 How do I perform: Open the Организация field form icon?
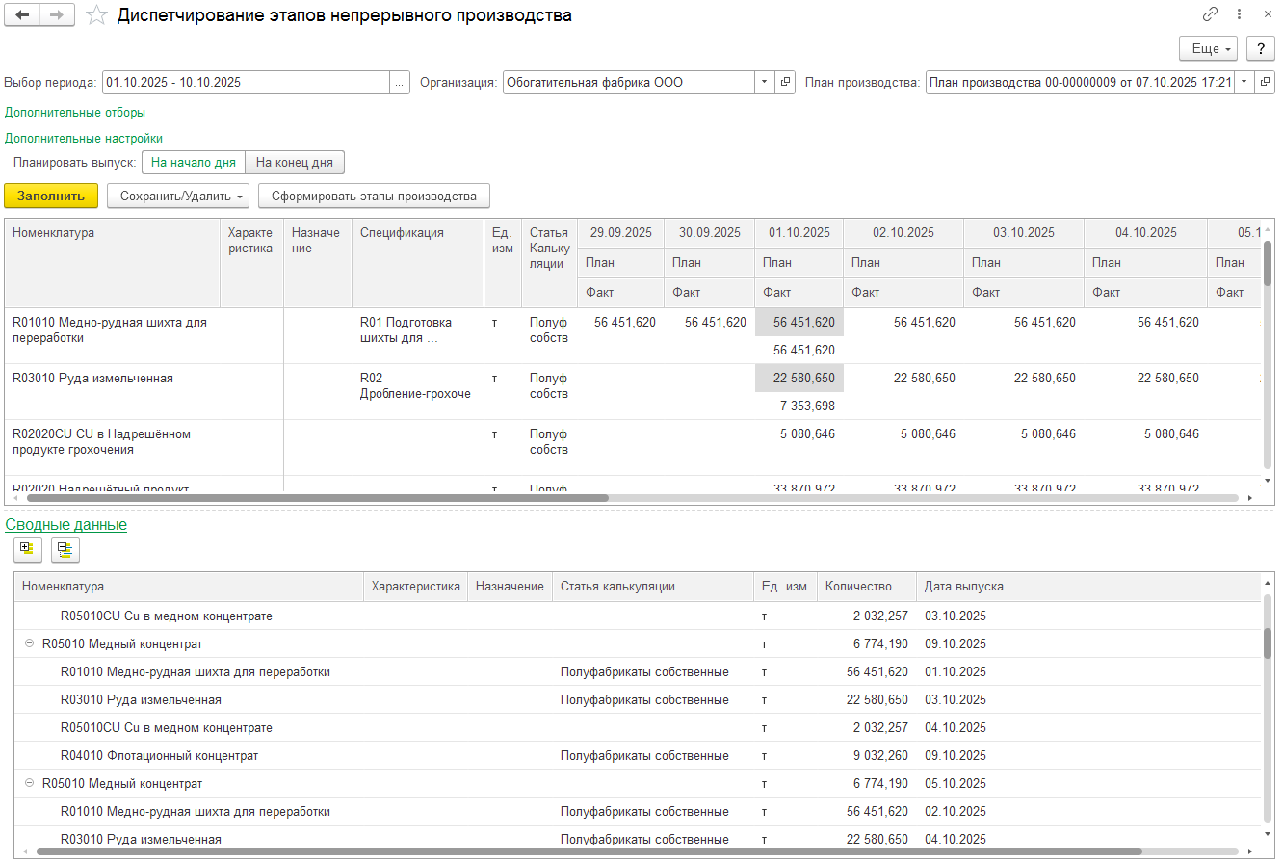point(786,83)
